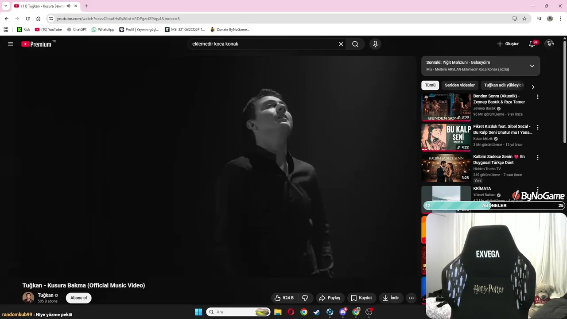Show next filter chips arrow

coord(533,87)
